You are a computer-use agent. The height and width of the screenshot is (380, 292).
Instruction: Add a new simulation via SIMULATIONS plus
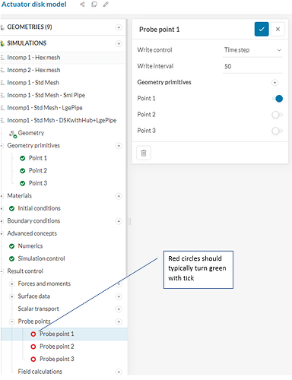[119, 43]
